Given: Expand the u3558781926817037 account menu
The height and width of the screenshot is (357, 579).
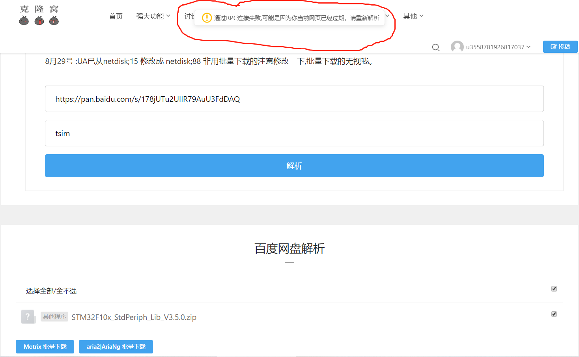Looking at the screenshot, I should pyautogui.click(x=498, y=47).
